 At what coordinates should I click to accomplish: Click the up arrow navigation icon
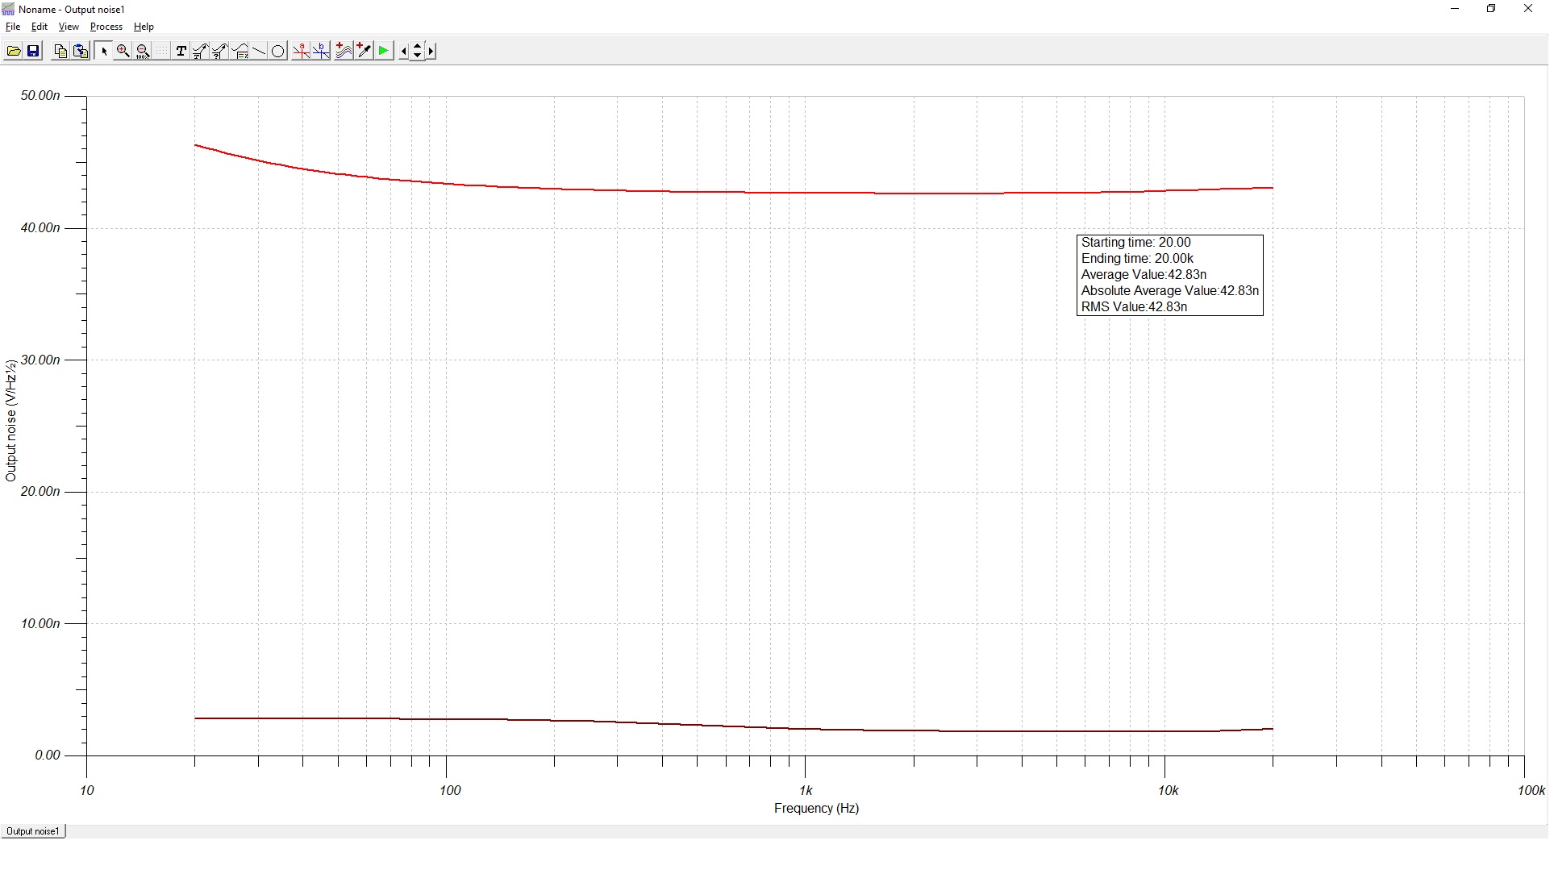417,46
